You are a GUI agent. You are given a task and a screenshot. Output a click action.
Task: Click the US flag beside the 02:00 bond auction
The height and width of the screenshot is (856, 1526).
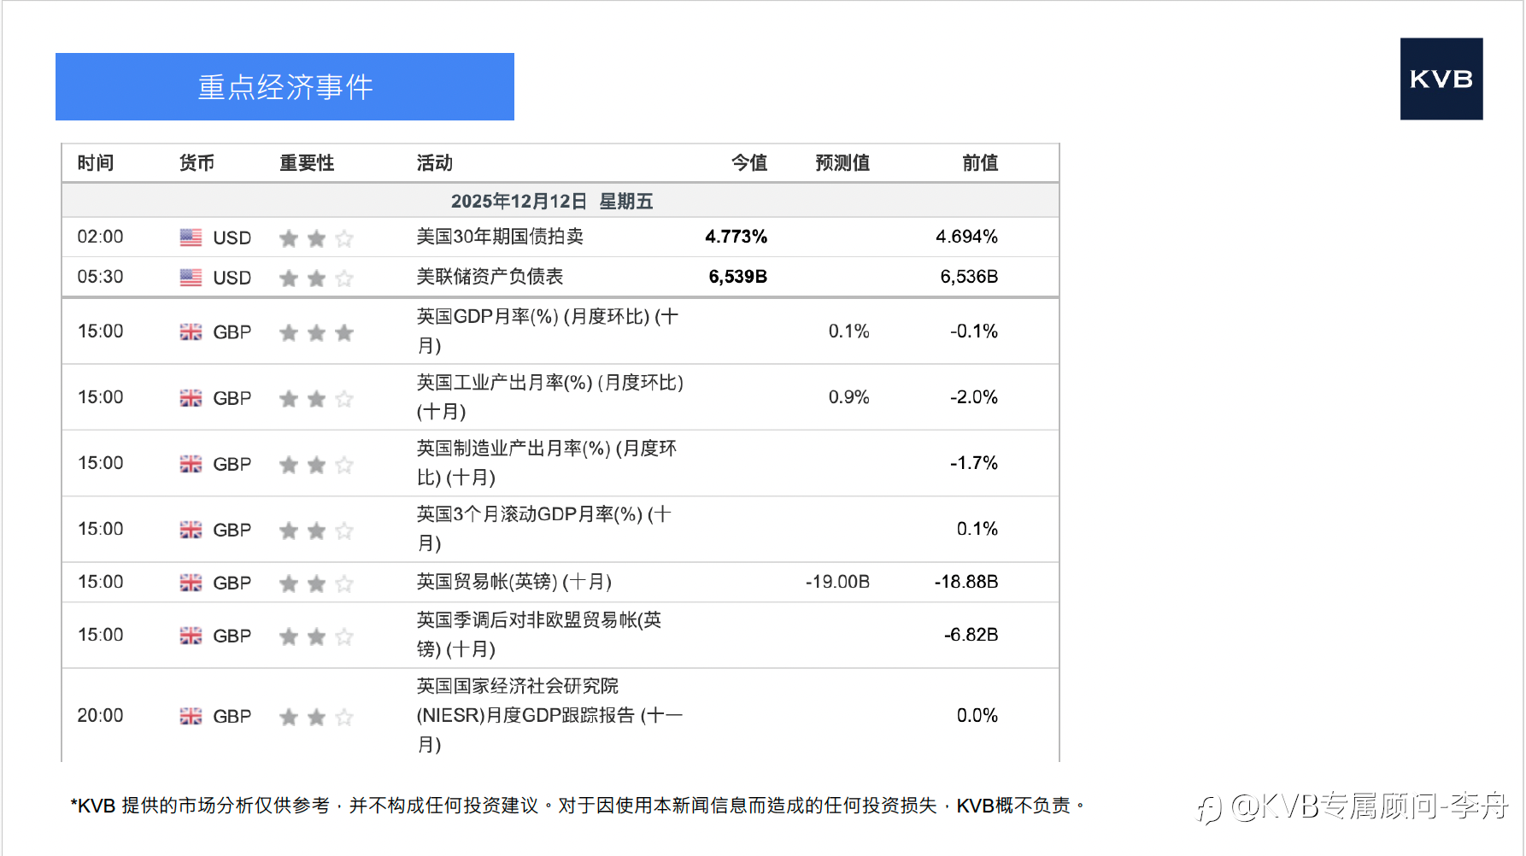coord(191,237)
